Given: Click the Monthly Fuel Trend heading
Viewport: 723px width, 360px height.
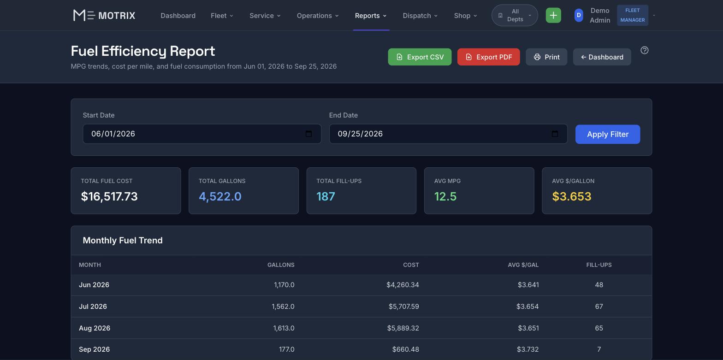Looking at the screenshot, I should pyautogui.click(x=123, y=241).
